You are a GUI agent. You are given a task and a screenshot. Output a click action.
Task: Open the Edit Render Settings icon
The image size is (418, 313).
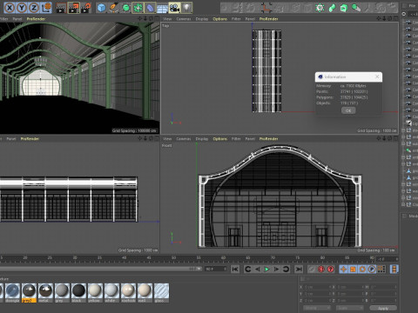tap(86, 8)
